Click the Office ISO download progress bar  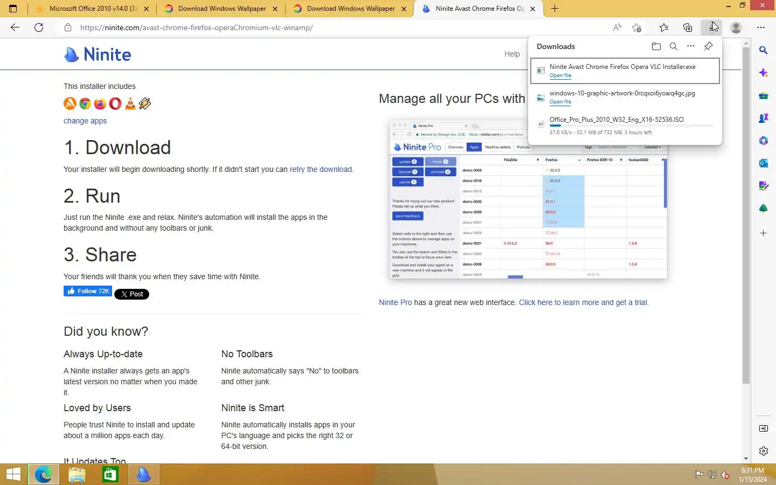[632, 126]
